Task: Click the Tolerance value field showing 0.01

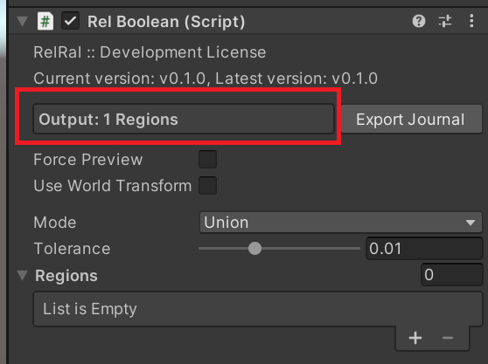Action: coord(424,249)
